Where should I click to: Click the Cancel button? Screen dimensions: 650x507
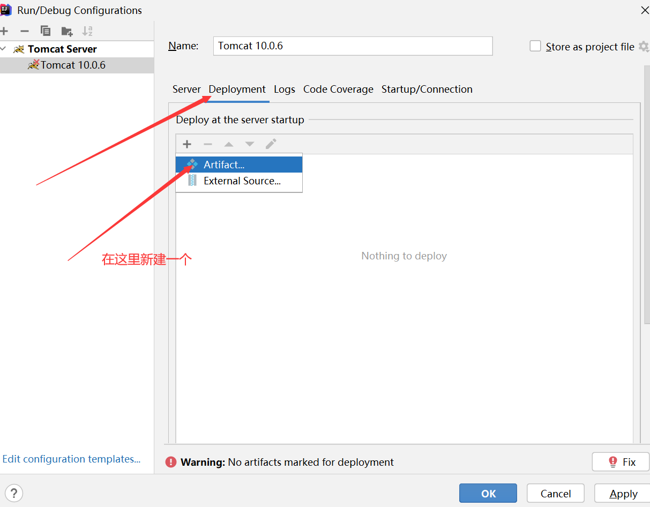pos(556,494)
